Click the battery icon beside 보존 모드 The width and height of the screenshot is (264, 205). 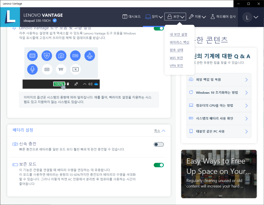coord(15,165)
